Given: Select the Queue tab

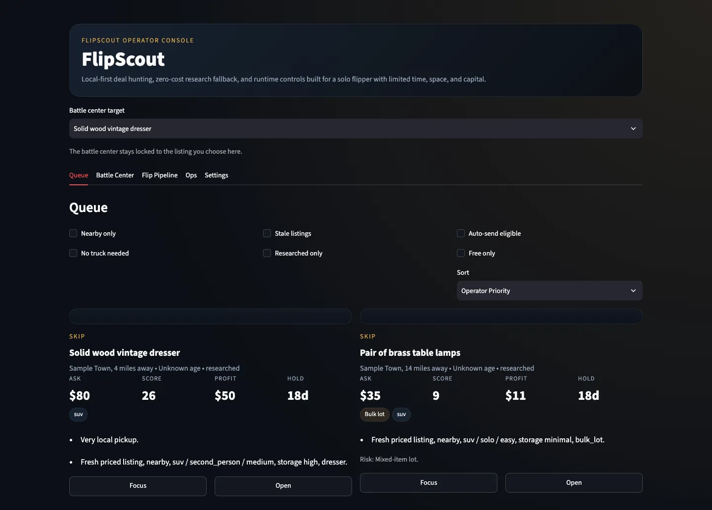Looking at the screenshot, I should [79, 175].
